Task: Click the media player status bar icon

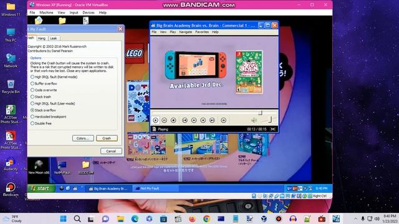Action: (x=154, y=129)
